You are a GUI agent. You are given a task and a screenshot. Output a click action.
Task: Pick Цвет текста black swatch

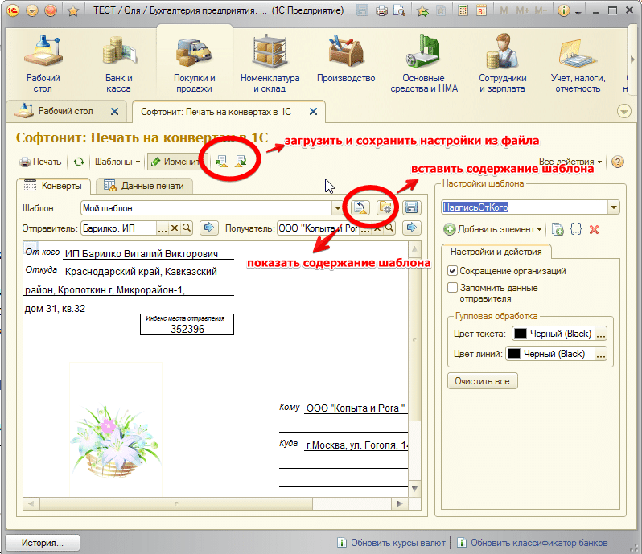[x=521, y=334]
